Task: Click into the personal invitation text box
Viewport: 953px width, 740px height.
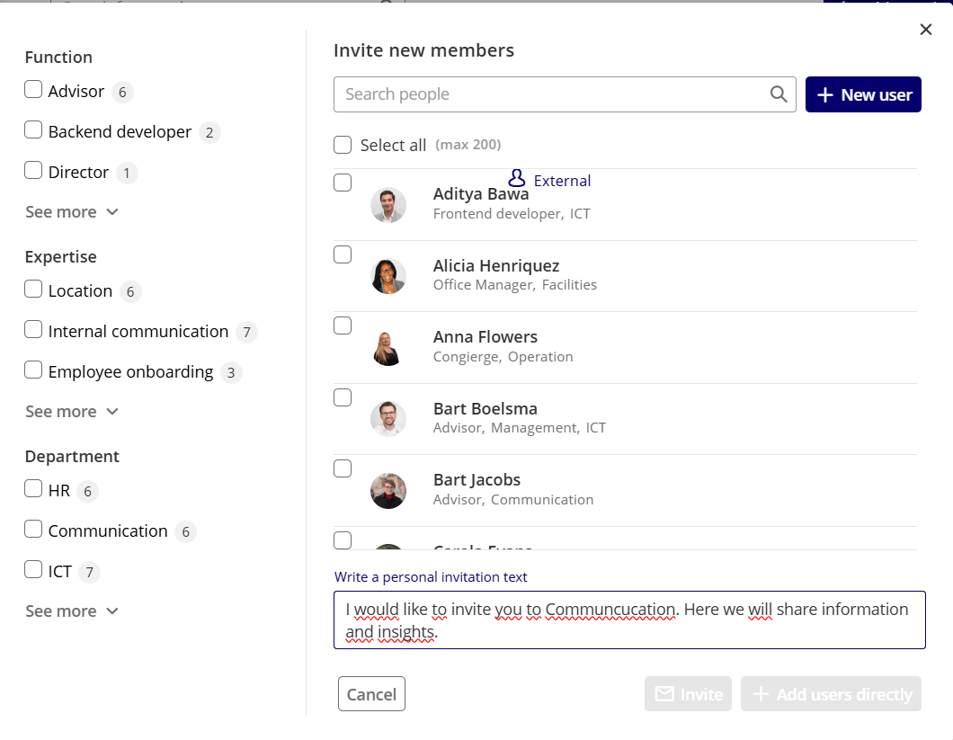Action: coord(629,620)
